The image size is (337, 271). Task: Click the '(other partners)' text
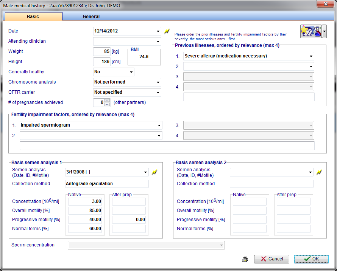[129, 102]
